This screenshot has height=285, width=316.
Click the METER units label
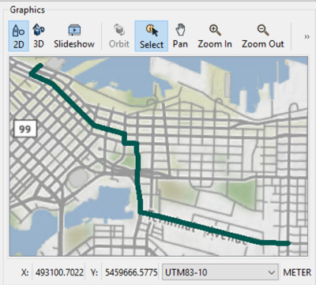pos(297,272)
